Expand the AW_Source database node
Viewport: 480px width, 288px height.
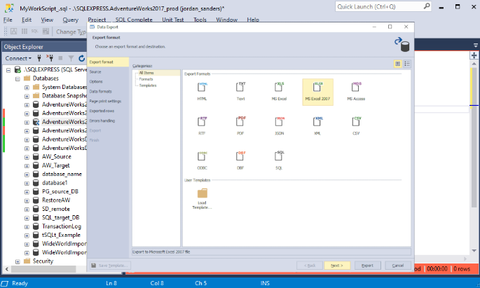click(27, 156)
